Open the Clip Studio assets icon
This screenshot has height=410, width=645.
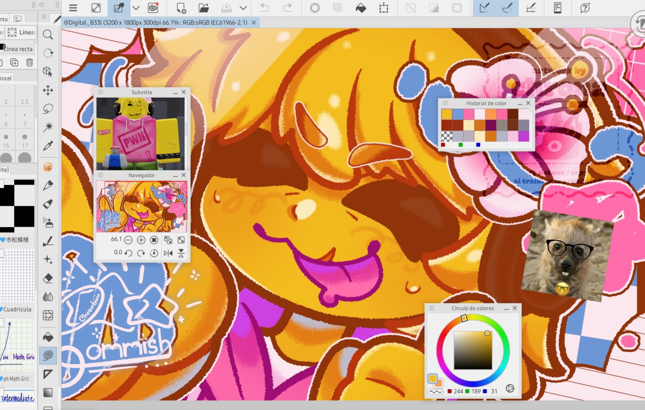point(153,8)
